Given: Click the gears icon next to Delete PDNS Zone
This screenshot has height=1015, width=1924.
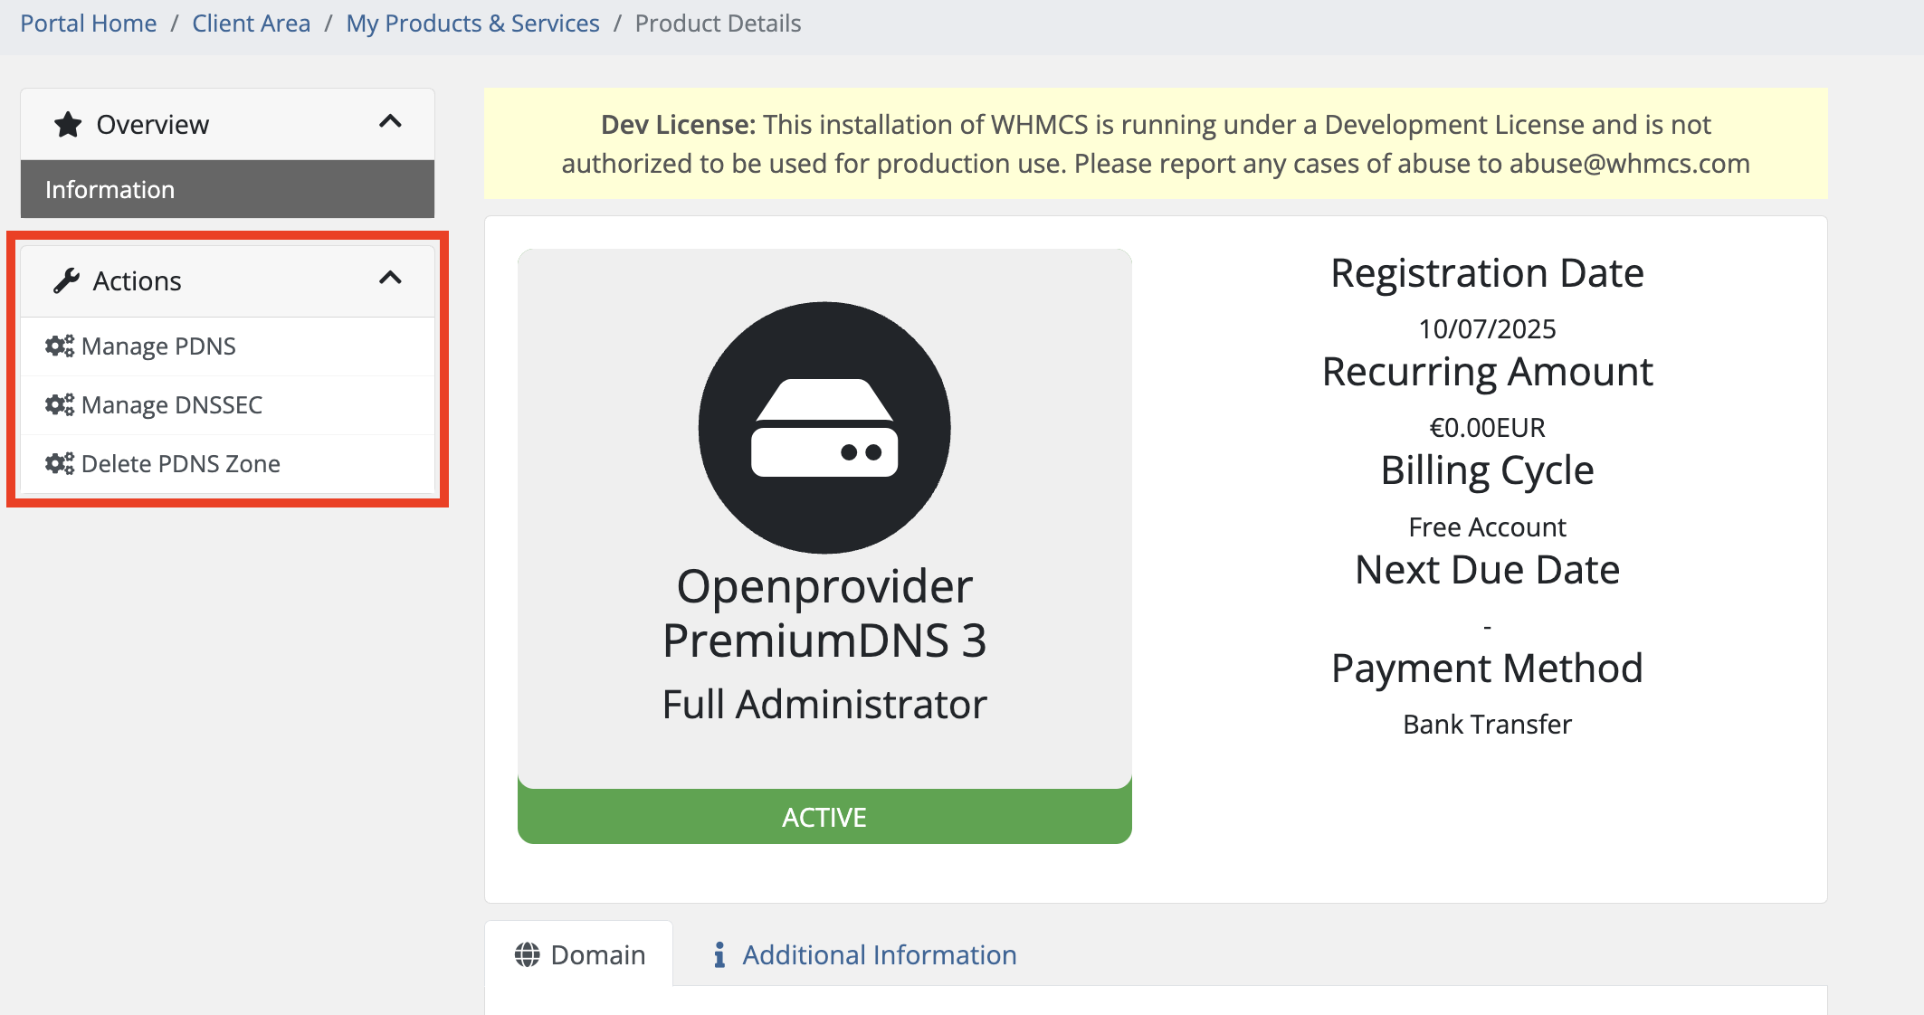Looking at the screenshot, I should pyautogui.click(x=60, y=464).
